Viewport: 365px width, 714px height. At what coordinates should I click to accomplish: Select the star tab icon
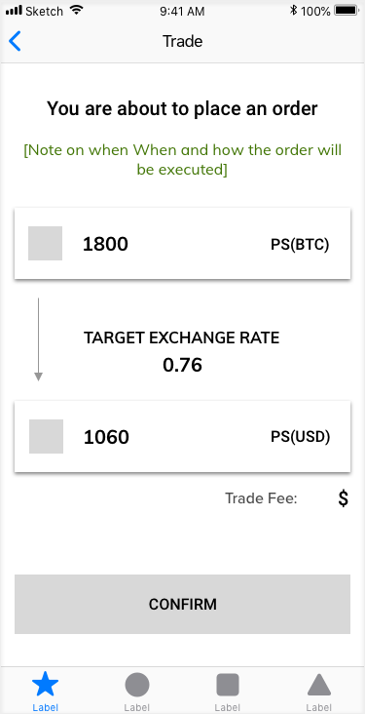[x=45, y=685]
